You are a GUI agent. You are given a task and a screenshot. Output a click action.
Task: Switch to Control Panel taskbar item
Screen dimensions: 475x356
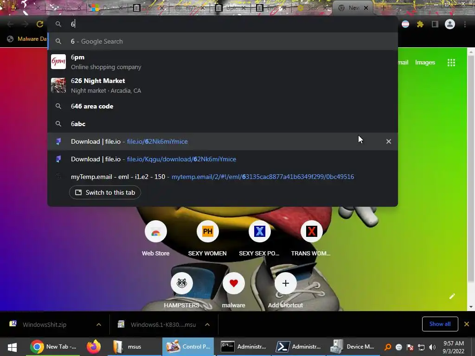[x=188, y=347]
